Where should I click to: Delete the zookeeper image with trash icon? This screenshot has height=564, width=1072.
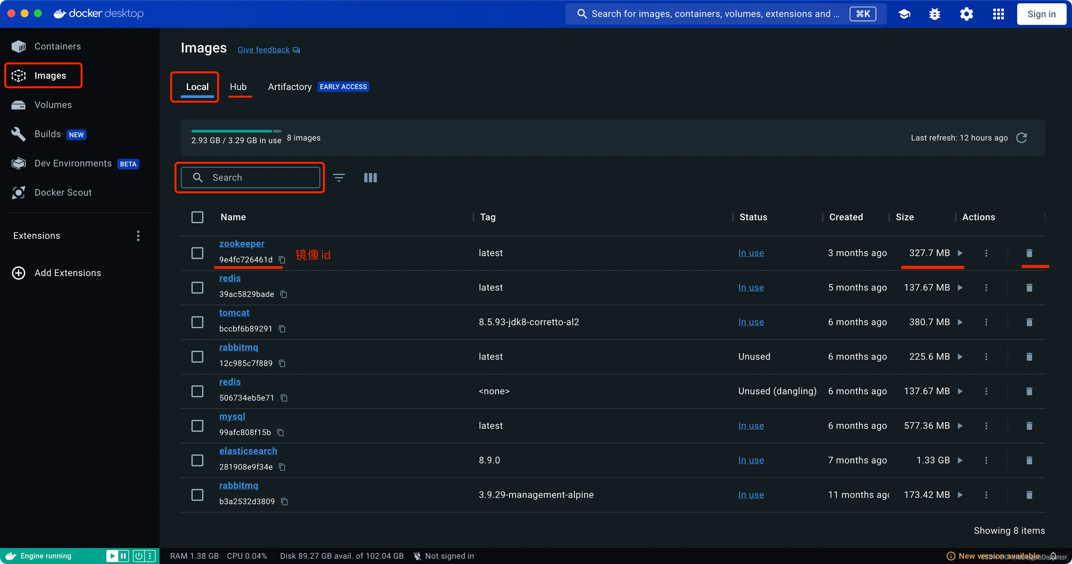[1029, 253]
